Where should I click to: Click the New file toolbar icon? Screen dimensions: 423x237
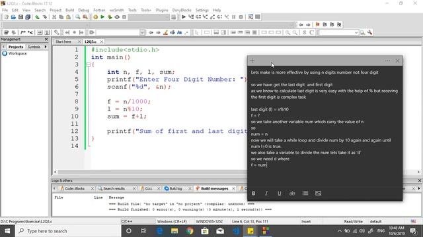pyautogui.click(x=7, y=17)
